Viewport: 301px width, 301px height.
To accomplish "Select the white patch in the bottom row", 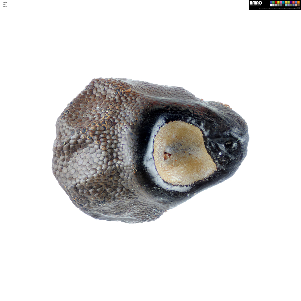I will click(x=271, y=5).
